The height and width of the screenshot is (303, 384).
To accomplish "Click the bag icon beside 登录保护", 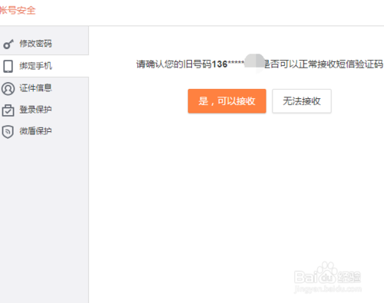I will (8, 110).
